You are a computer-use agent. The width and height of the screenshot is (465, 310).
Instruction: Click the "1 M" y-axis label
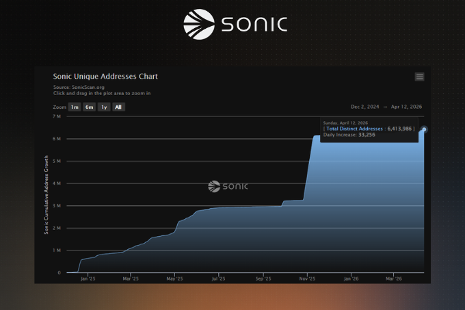57,250
